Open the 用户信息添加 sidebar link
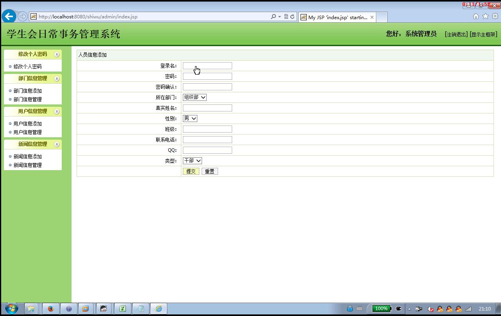501x316 pixels. click(27, 124)
